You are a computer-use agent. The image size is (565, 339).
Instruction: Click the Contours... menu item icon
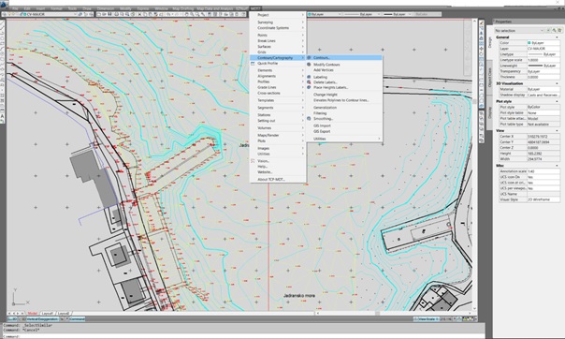pos(309,58)
